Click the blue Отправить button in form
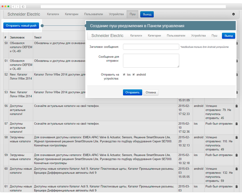Viewport: 242px width, 195px height. (x=132, y=92)
